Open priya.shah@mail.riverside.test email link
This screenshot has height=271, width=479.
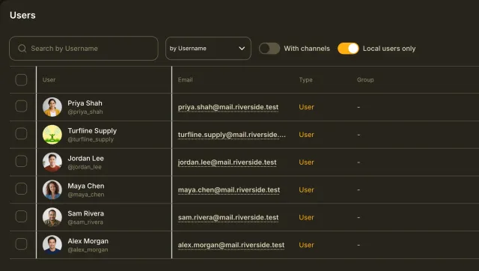pos(228,107)
